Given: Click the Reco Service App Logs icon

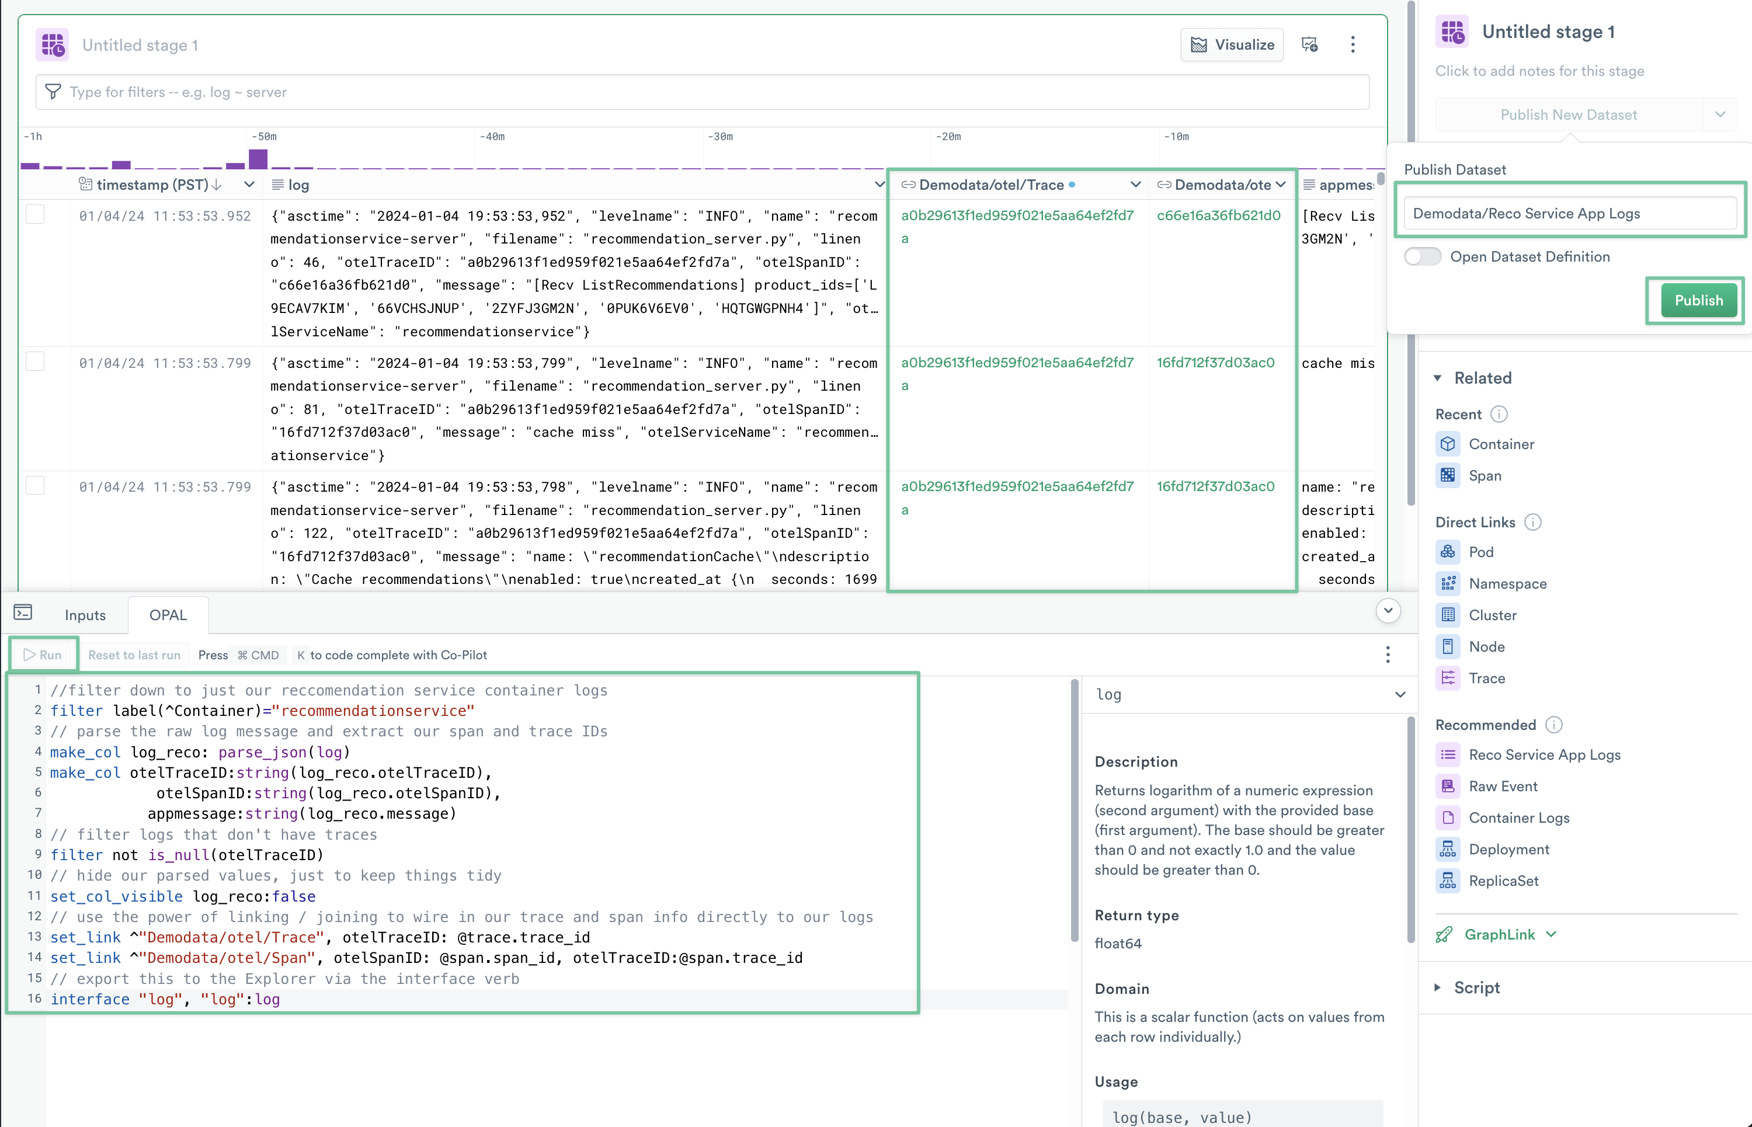Looking at the screenshot, I should (1448, 754).
